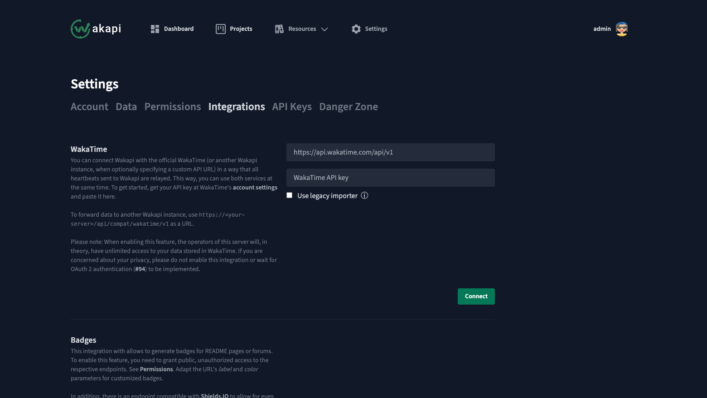Viewport: 707px width, 398px height.
Task: Select the Integrations tab
Action: click(237, 107)
